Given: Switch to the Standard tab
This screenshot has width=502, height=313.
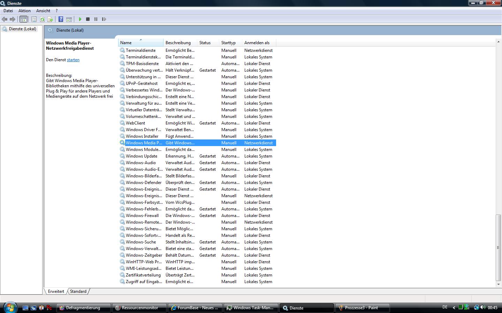Looking at the screenshot, I should [78, 291].
